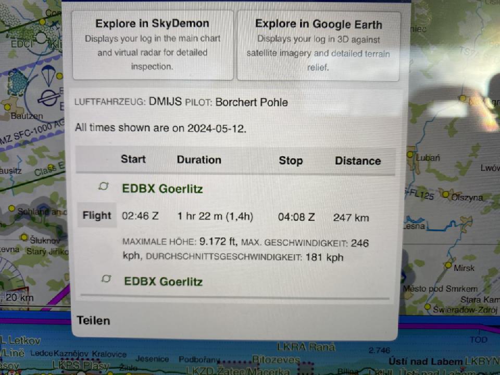
Task: Click the aircraft registration DMIJS
Action: pyautogui.click(x=165, y=102)
